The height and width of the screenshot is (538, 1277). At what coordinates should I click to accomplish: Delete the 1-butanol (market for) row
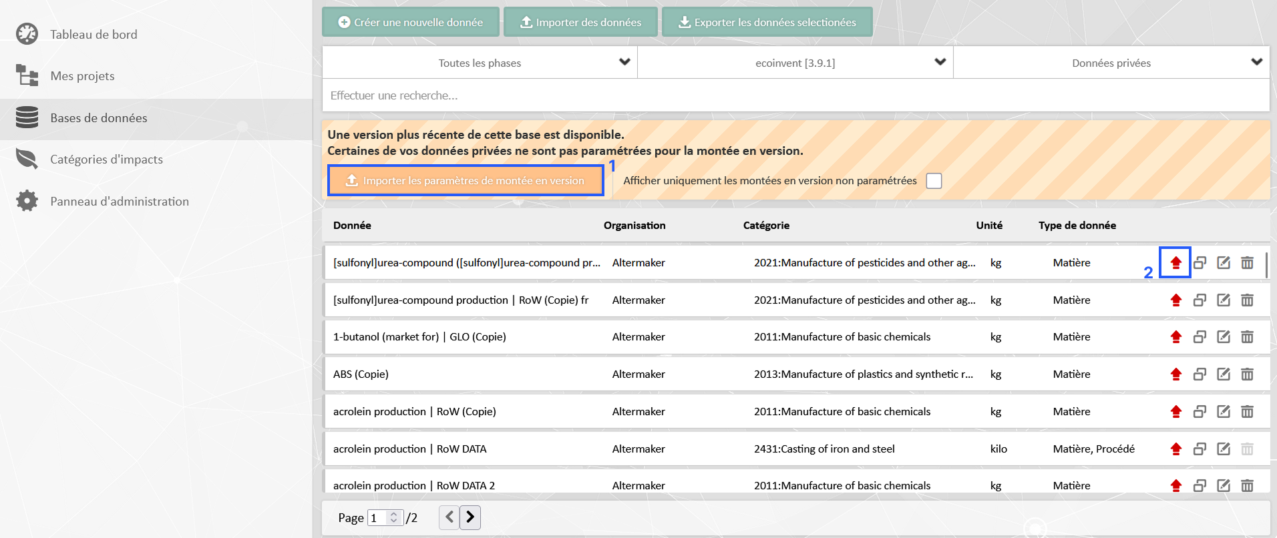coord(1247,336)
